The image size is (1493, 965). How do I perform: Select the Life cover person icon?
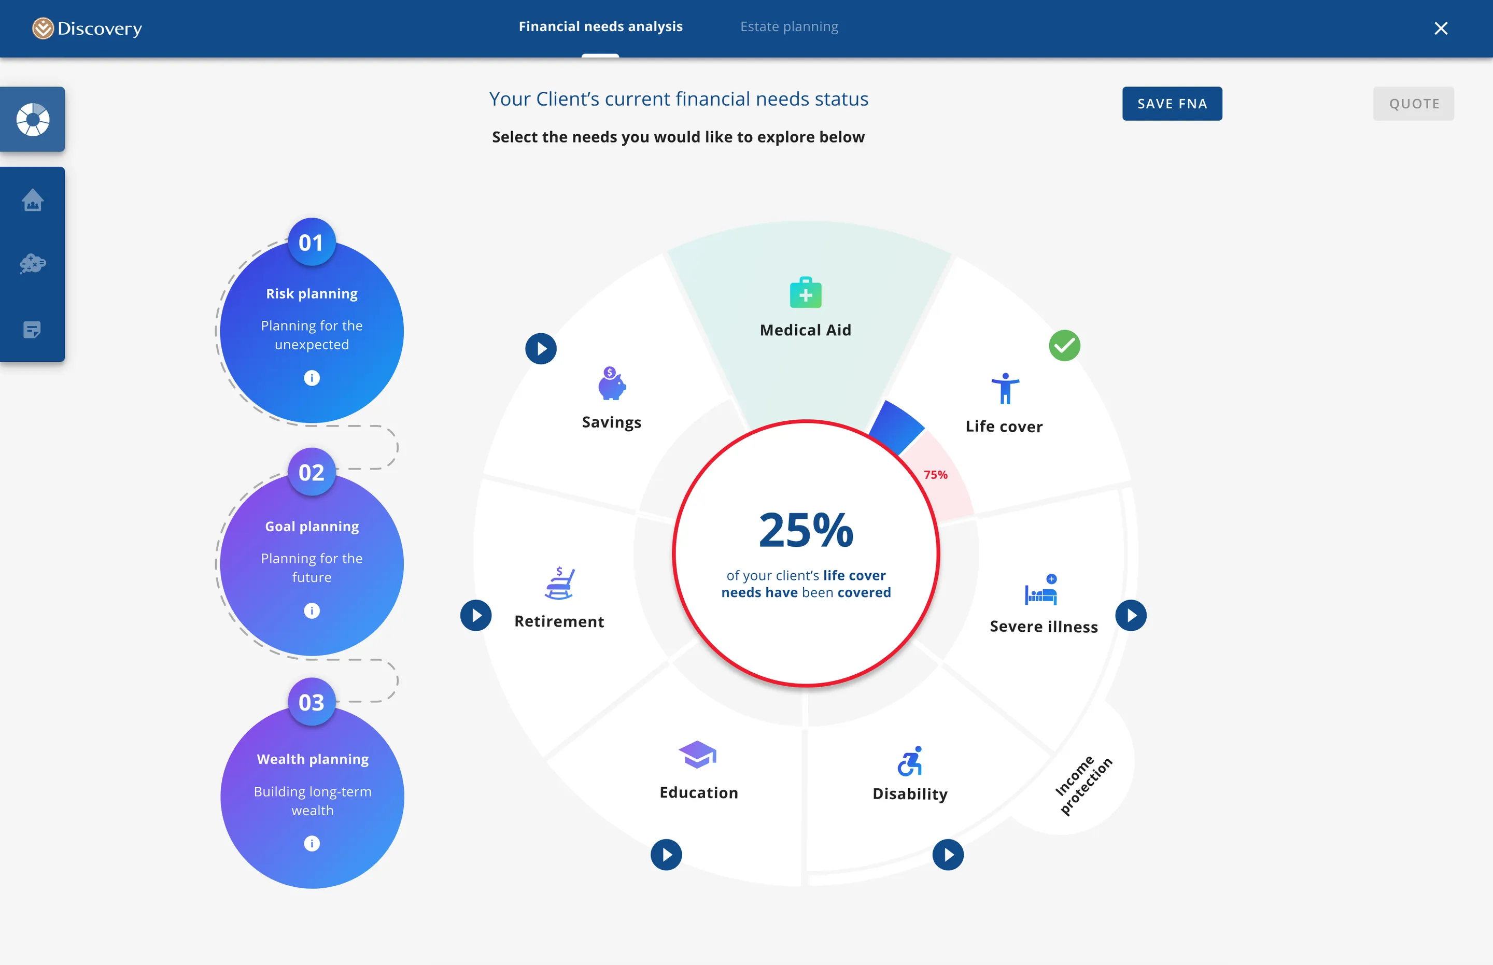point(1005,389)
